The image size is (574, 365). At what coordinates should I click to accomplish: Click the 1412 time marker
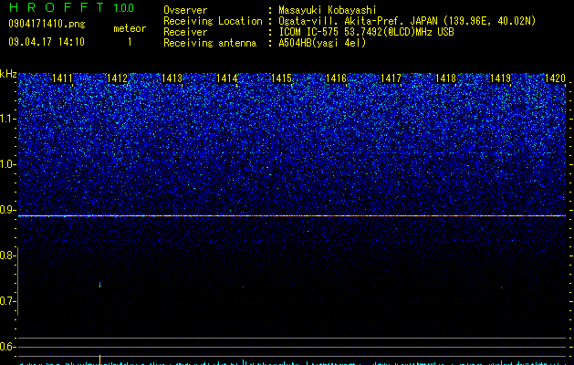point(117,78)
